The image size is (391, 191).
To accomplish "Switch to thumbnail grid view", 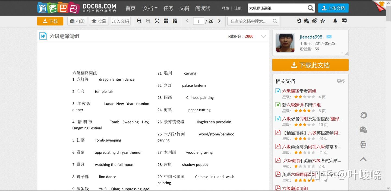I will coord(166,21).
